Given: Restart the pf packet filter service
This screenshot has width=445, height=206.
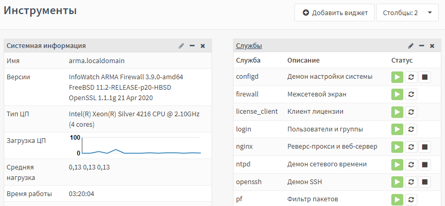Looking at the screenshot, I should pos(411,199).
